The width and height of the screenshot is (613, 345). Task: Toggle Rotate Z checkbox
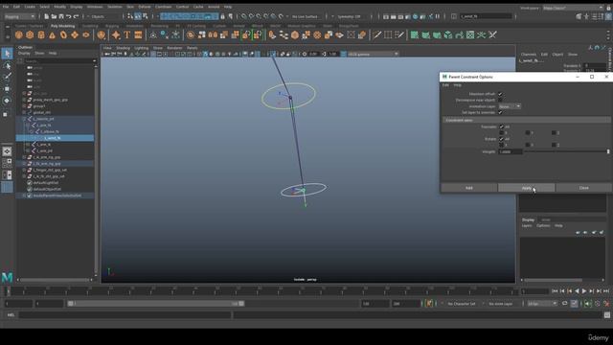(554, 145)
